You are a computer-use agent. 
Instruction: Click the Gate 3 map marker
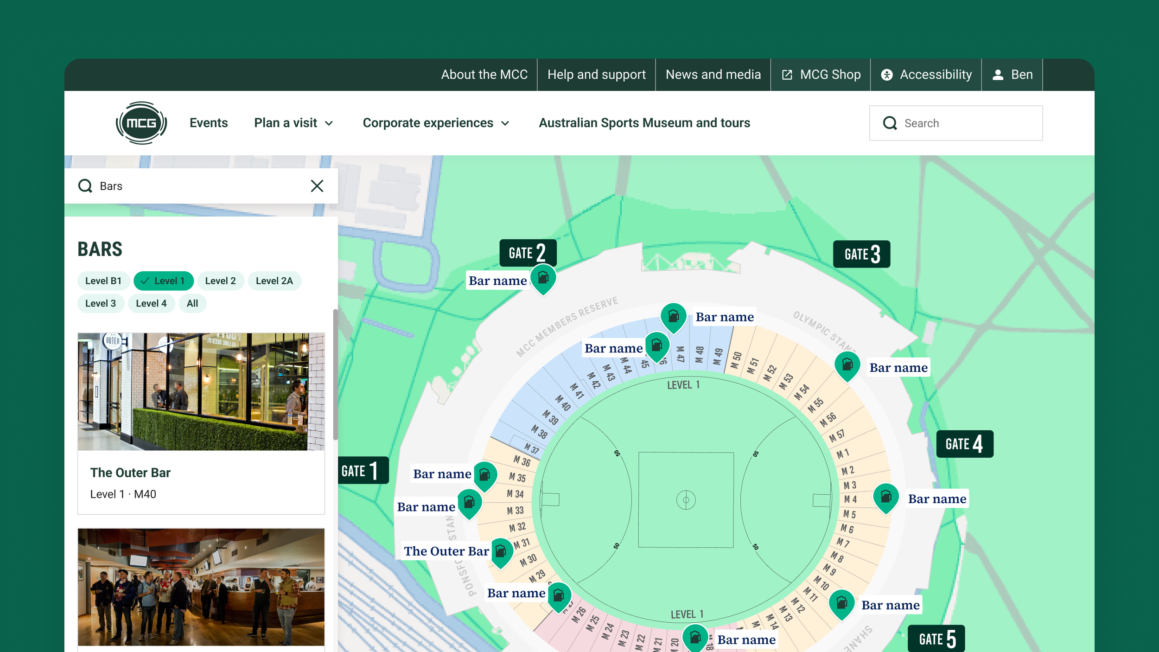[861, 254]
